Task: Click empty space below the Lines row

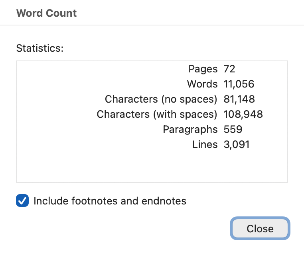Action: click(x=180, y=167)
